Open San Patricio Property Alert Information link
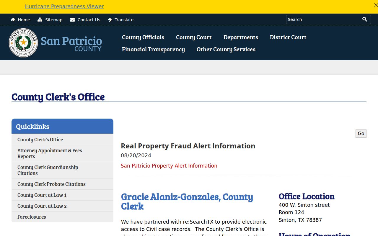 [169, 166]
